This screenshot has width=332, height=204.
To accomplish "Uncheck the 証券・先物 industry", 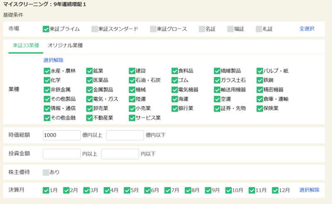I will pyautogui.click(x=217, y=108).
